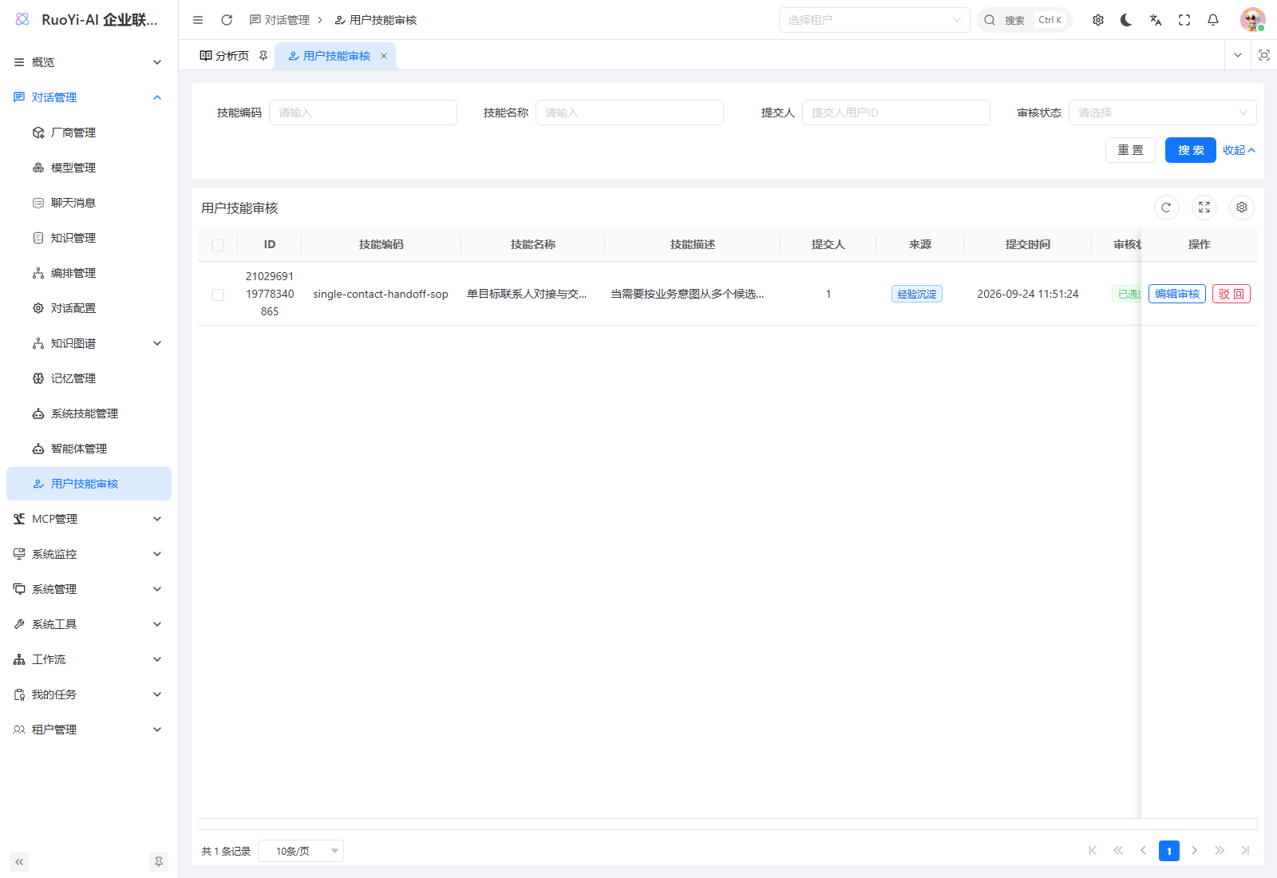
Task: Open the 选择租户 tenant dropdown
Action: [874, 20]
